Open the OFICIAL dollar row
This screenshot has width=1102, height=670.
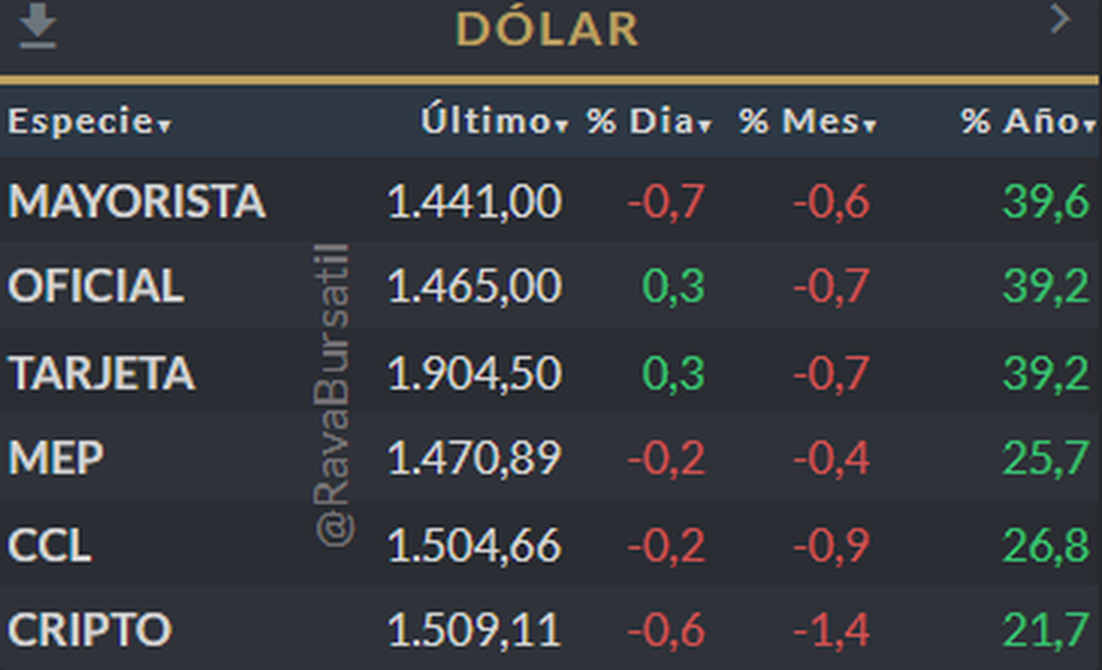pos(96,286)
